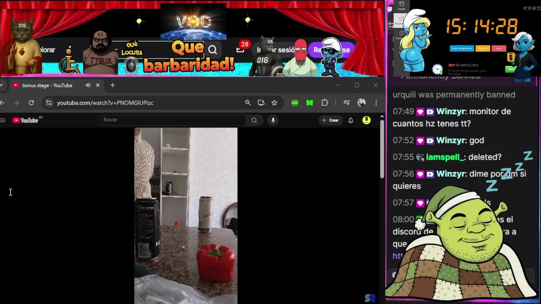
Task: Focus the YouTube Buscar search field
Action: [172, 120]
